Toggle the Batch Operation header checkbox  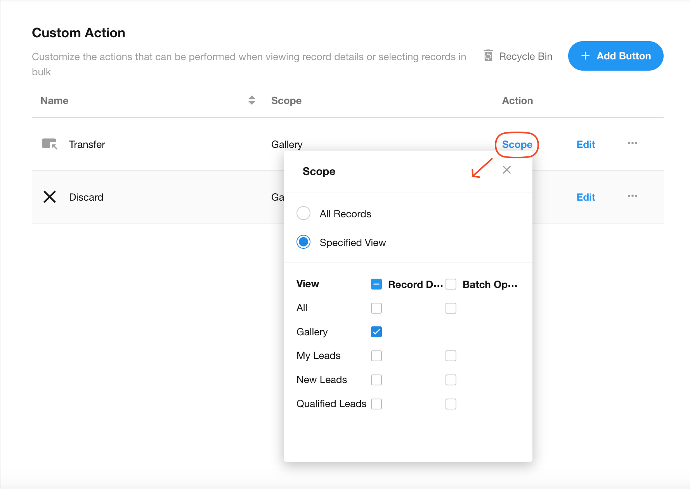451,284
